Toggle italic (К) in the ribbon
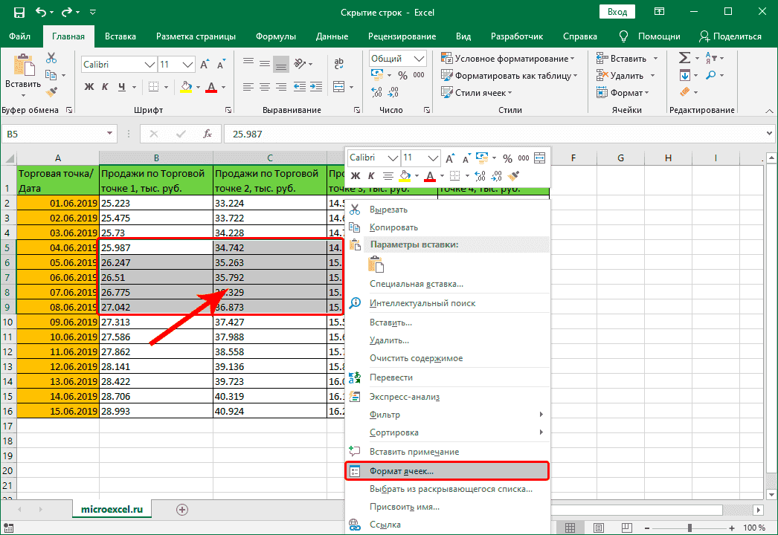Viewport: 778px width, 535px height. pyautogui.click(x=106, y=87)
